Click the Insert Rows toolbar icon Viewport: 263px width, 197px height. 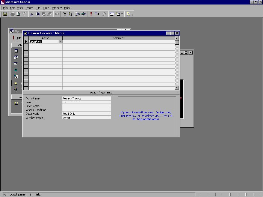point(77,14)
